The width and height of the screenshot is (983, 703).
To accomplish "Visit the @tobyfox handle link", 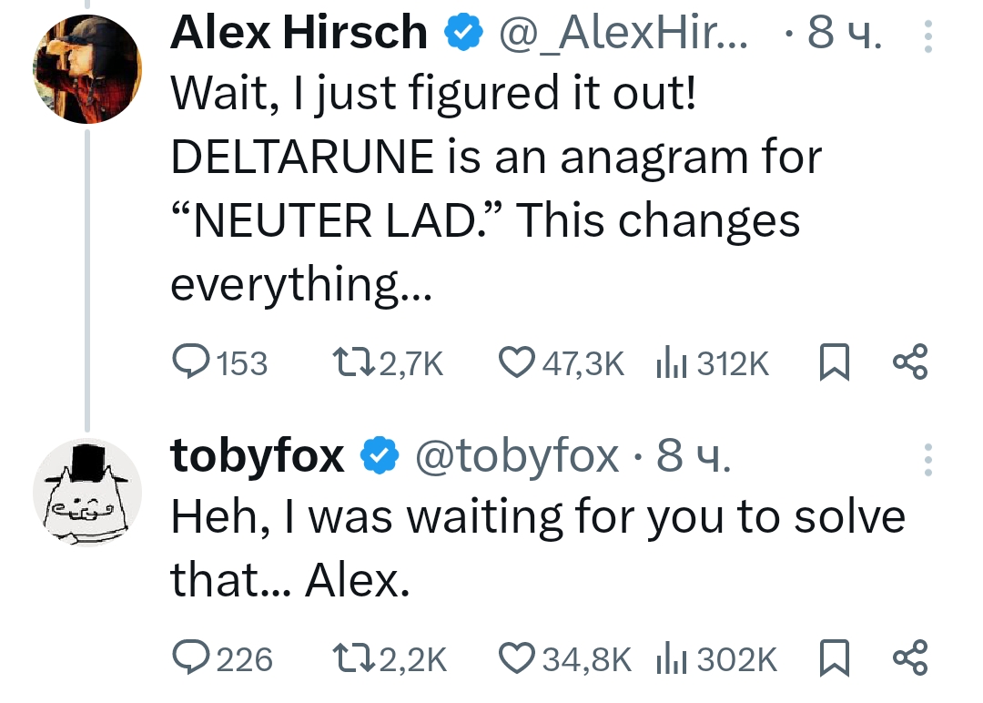I will [517, 455].
